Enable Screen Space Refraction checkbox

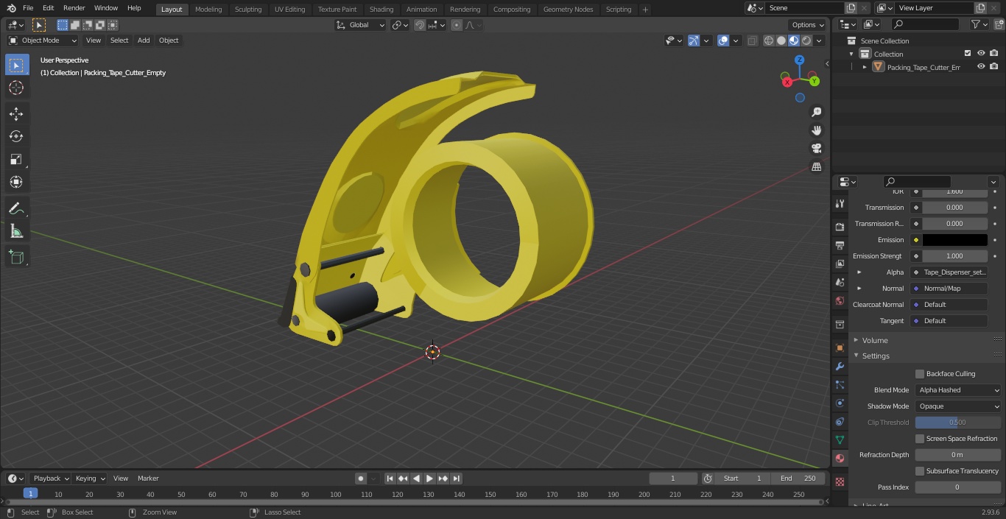click(920, 439)
